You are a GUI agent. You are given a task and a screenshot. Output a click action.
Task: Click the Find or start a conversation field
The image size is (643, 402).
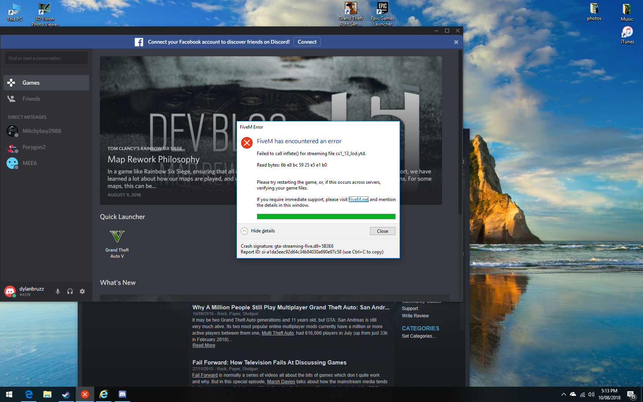click(46, 58)
